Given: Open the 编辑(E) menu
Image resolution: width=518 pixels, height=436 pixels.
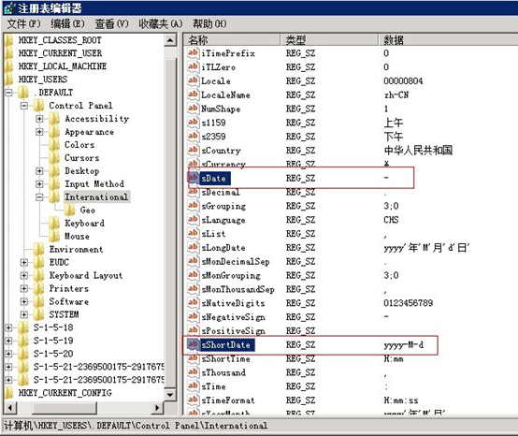Looking at the screenshot, I should [67, 23].
